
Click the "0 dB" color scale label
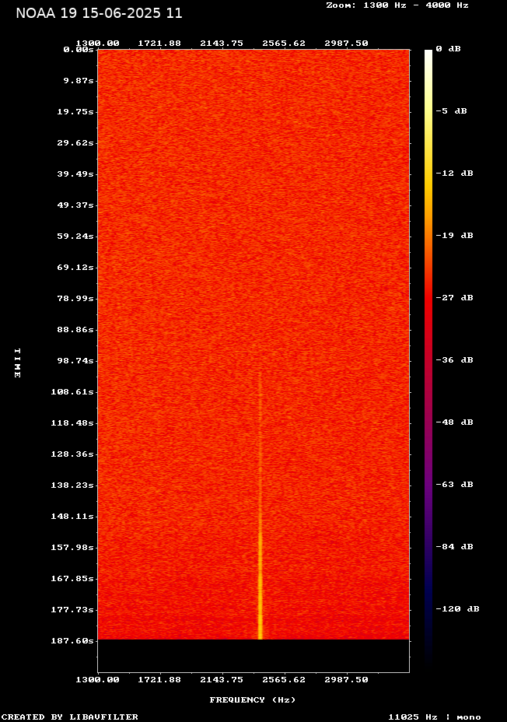(x=448, y=48)
